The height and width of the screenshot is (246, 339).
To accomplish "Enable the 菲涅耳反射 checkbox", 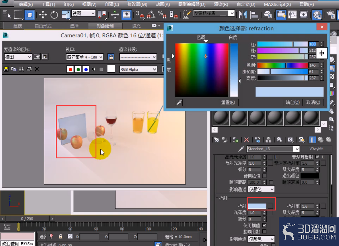I will pos(317,157).
